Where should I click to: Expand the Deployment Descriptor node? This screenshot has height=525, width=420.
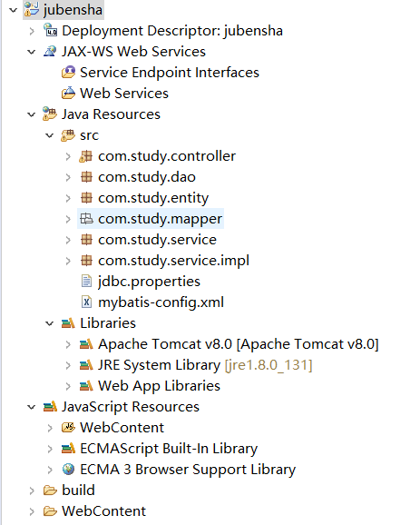click(32, 31)
